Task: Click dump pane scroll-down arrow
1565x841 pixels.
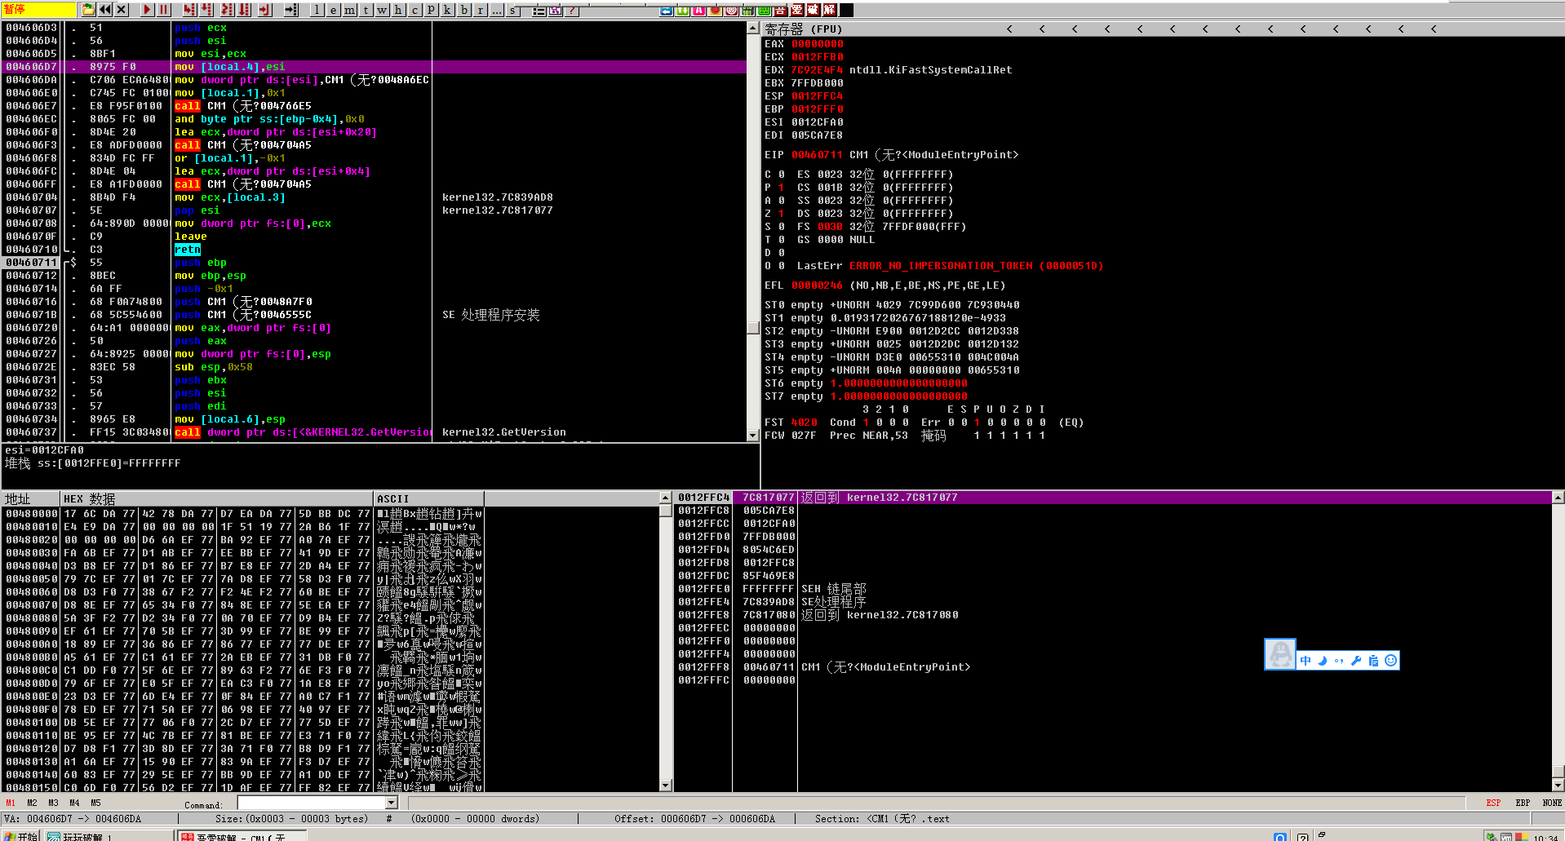Action: 666,786
